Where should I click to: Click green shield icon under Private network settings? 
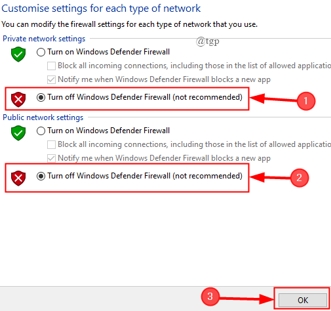point(18,54)
